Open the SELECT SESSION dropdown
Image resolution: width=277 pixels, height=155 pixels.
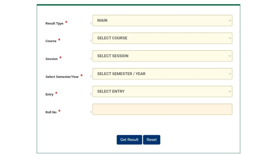point(162,56)
